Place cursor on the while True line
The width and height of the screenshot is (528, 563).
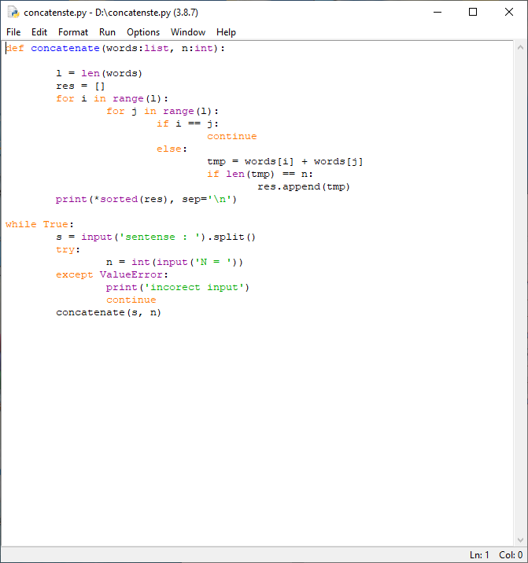tap(39, 225)
